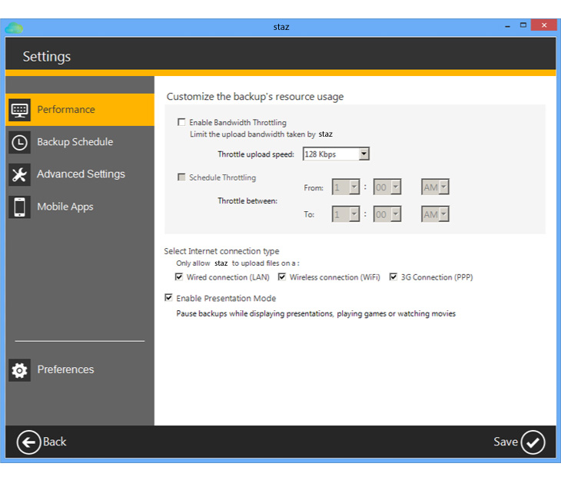The width and height of the screenshot is (561, 480).
Task: Click the cloud app icon in title bar
Action: (14, 27)
